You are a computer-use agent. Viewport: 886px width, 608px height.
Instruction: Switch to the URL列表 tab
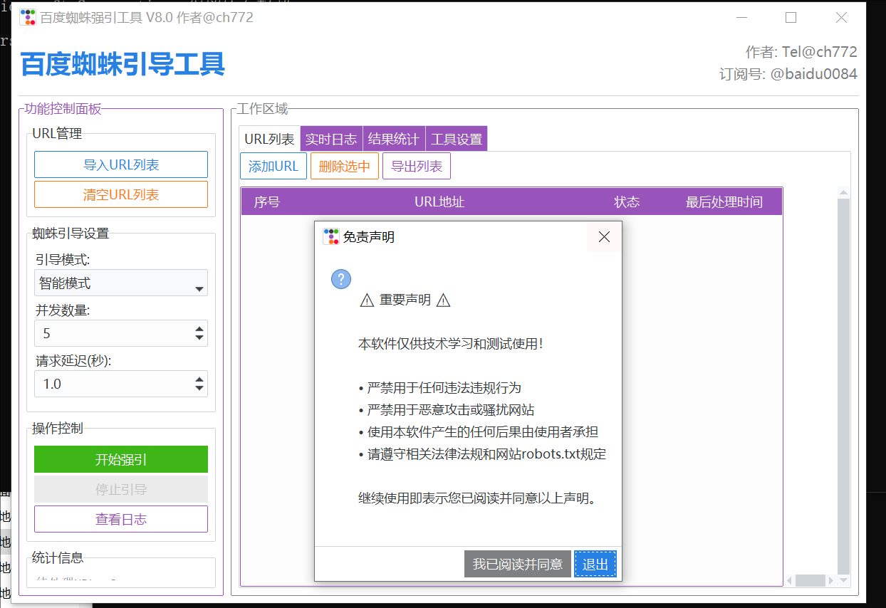(269, 139)
